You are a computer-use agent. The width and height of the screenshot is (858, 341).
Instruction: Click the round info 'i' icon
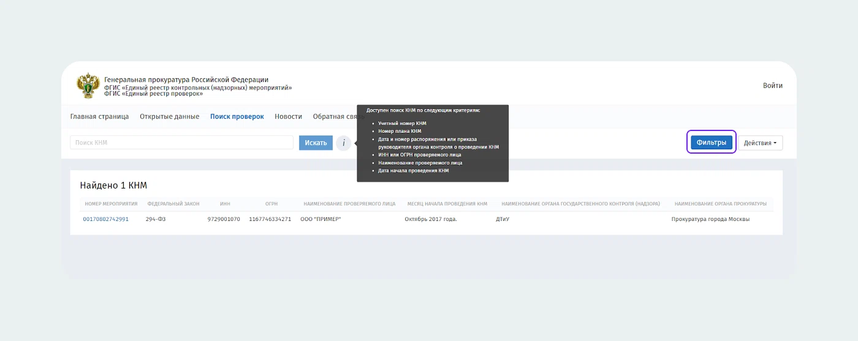tap(343, 143)
